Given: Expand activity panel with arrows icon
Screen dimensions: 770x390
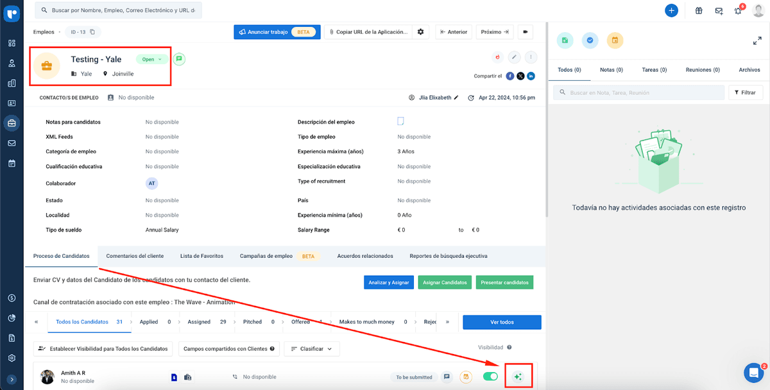Looking at the screenshot, I should 757,40.
